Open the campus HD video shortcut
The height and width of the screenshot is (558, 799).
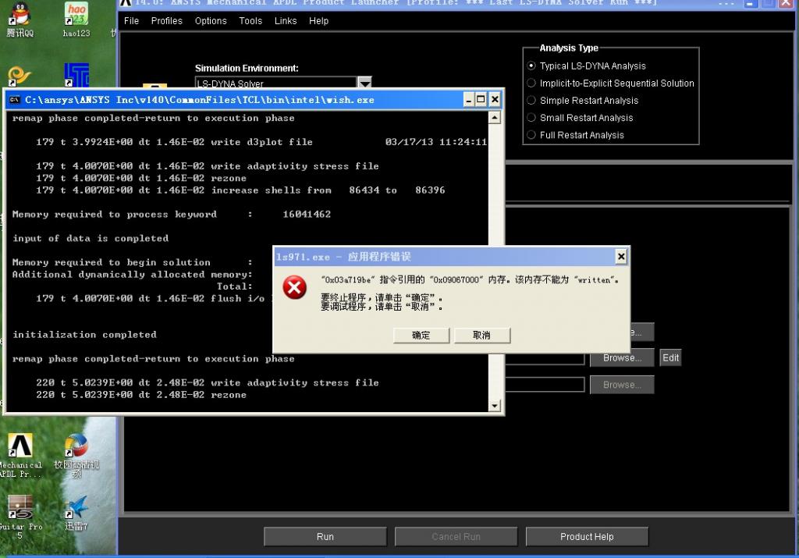(x=76, y=446)
